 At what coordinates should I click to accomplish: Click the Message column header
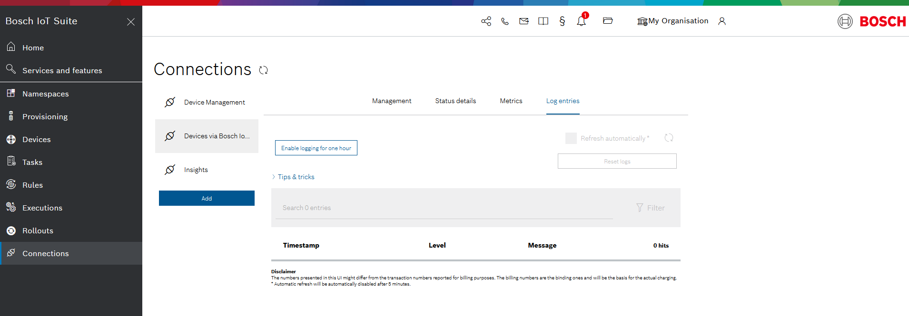(542, 245)
